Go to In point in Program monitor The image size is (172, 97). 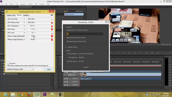pos(118,53)
